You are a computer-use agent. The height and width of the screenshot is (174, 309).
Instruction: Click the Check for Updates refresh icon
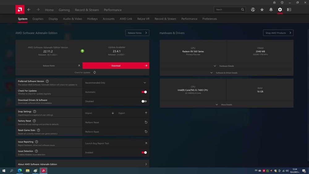pos(95,72)
